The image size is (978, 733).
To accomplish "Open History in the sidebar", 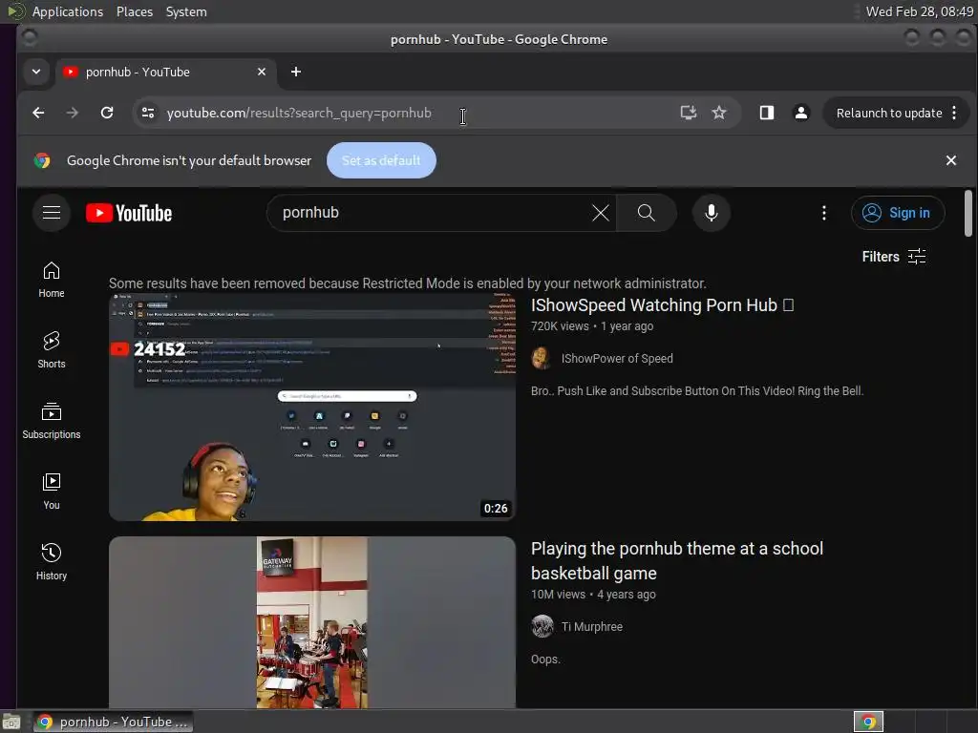I will tap(52, 562).
